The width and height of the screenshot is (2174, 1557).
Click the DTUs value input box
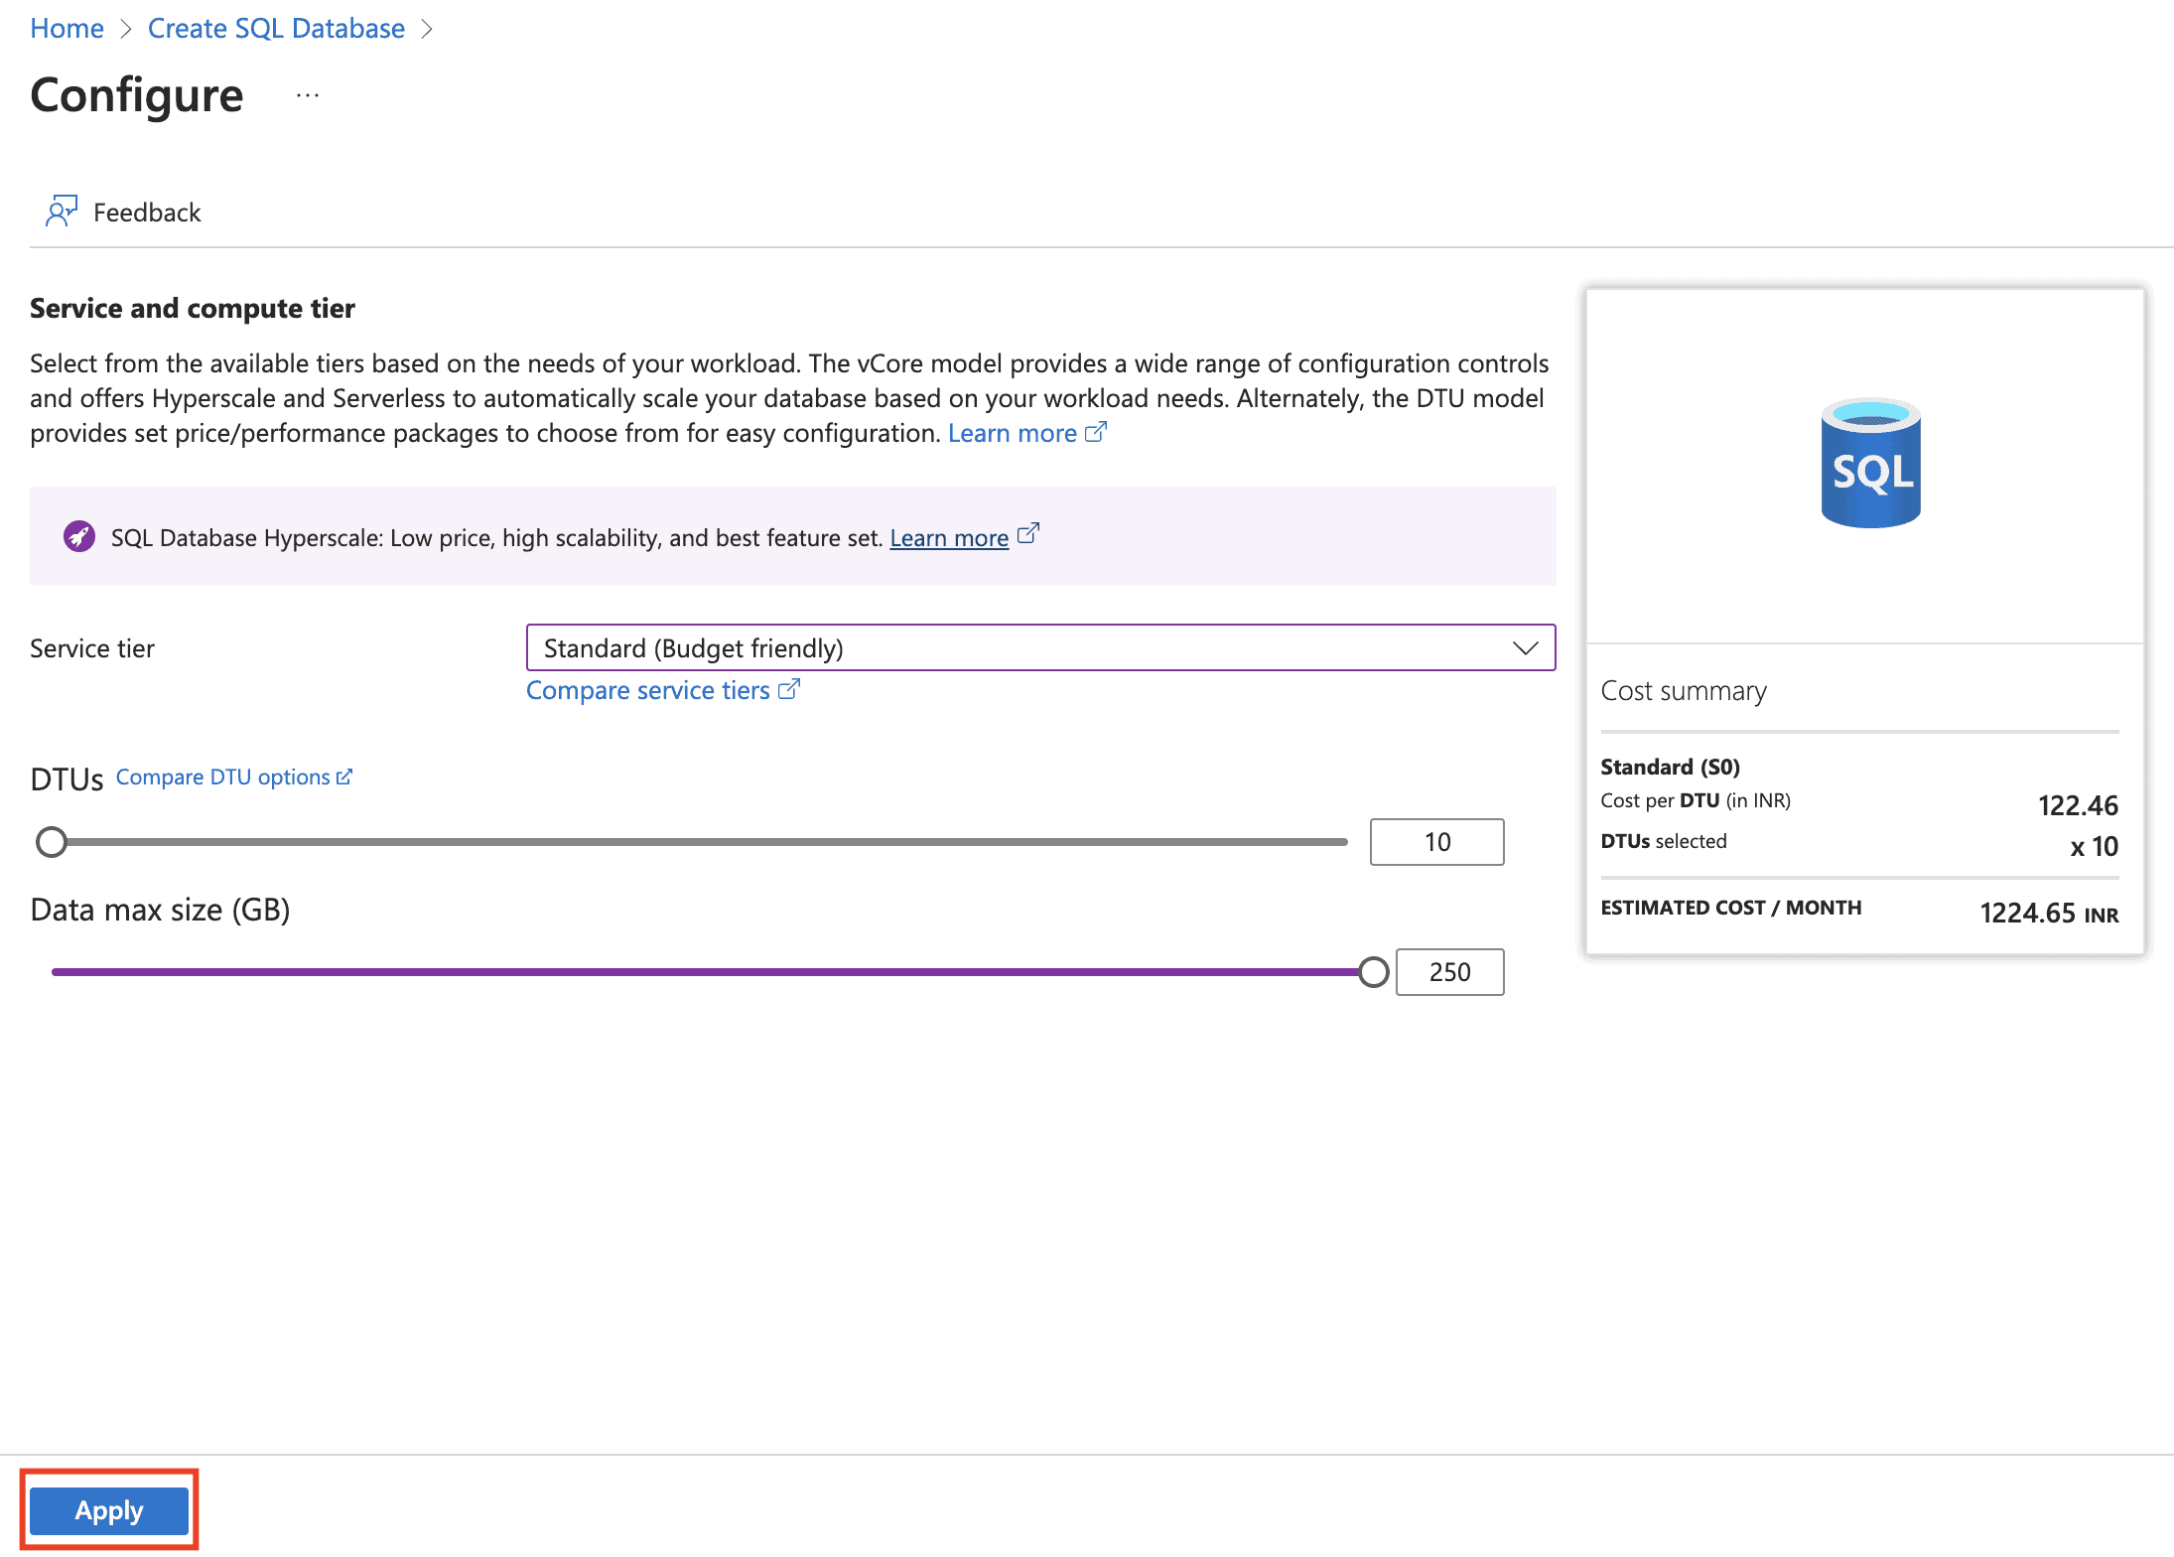pos(1436,842)
